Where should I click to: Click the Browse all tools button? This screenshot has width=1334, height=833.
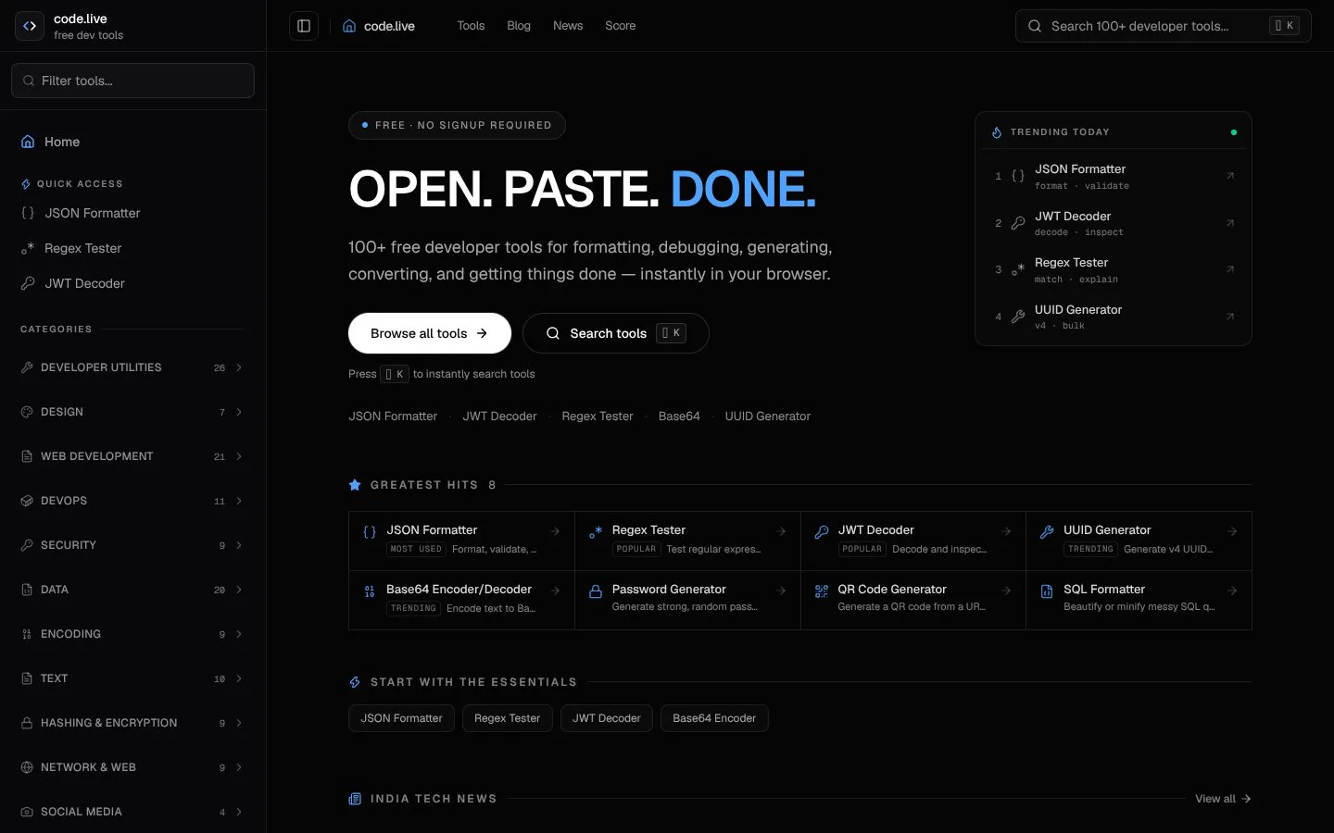pyautogui.click(x=430, y=333)
